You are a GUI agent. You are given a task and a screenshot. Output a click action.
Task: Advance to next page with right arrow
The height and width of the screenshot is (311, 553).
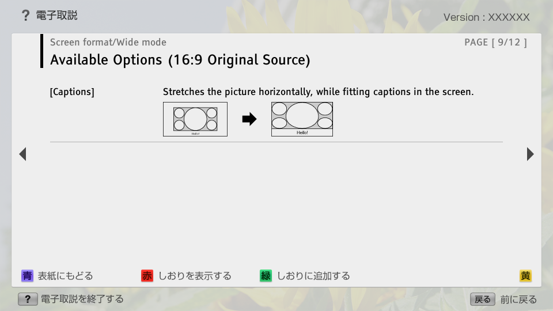click(530, 154)
